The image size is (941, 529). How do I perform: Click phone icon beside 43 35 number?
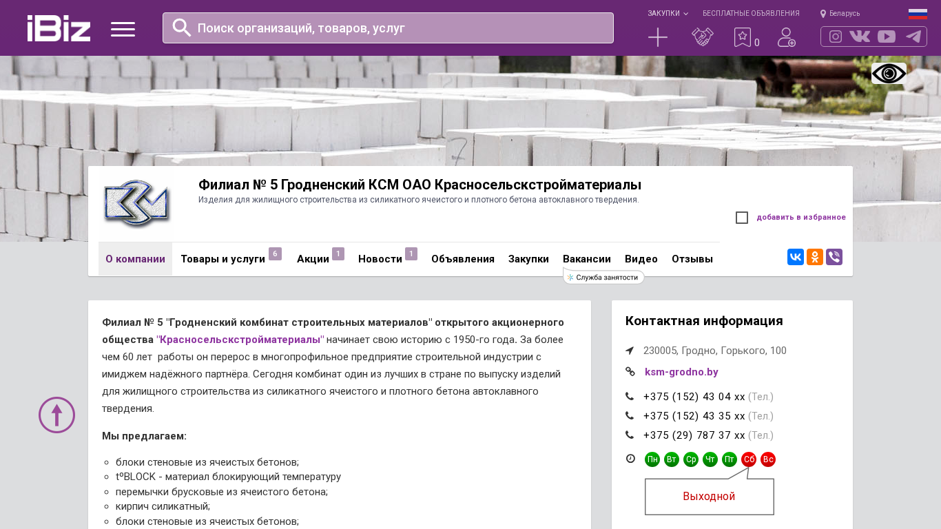pos(630,416)
